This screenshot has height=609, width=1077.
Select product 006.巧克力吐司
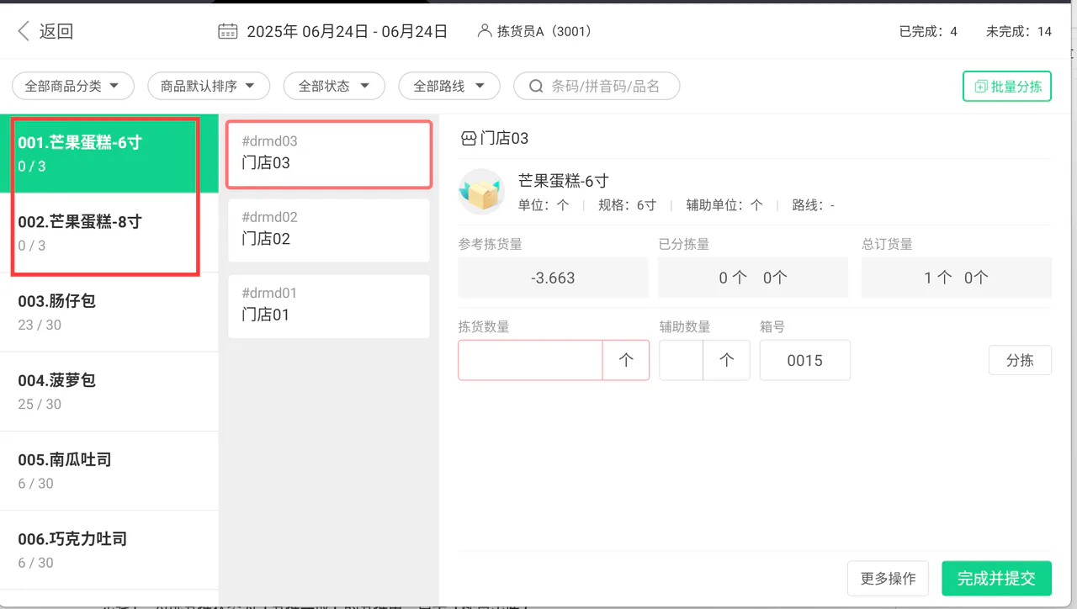pyautogui.click(x=109, y=550)
